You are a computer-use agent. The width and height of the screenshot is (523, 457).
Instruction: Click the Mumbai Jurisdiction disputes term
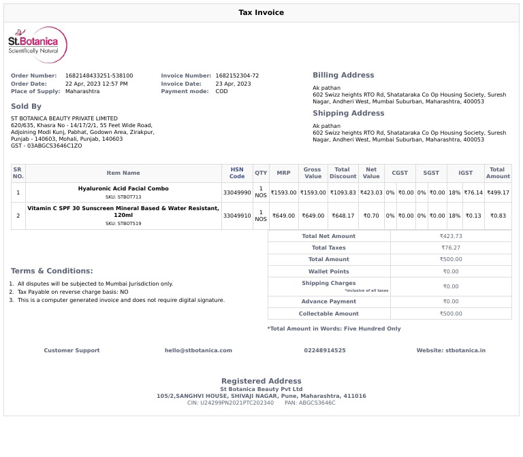tap(95, 284)
